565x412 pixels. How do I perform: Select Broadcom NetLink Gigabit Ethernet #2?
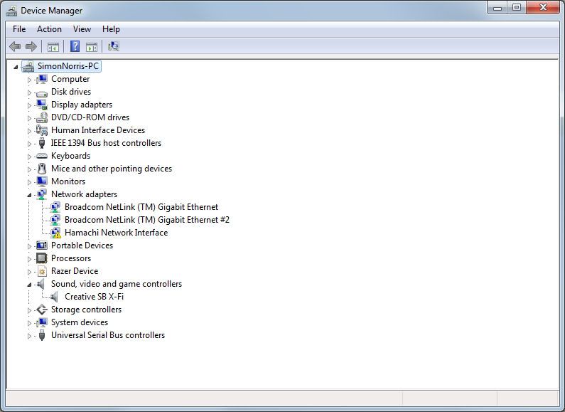pyautogui.click(x=146, y=220)
